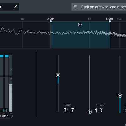Select the 8.00k high frequency handle

point(110,21)
